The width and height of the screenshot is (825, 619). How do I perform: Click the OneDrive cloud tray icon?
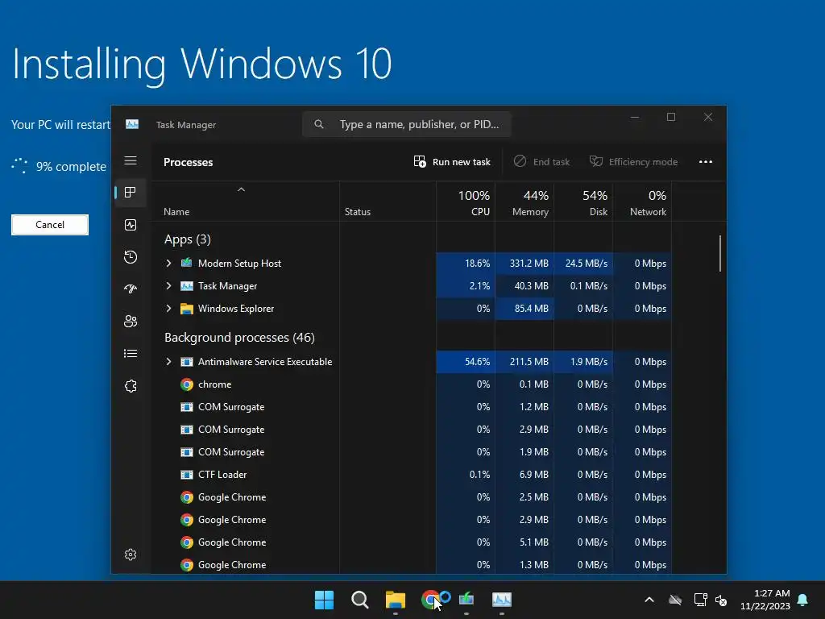coord(675,600)
